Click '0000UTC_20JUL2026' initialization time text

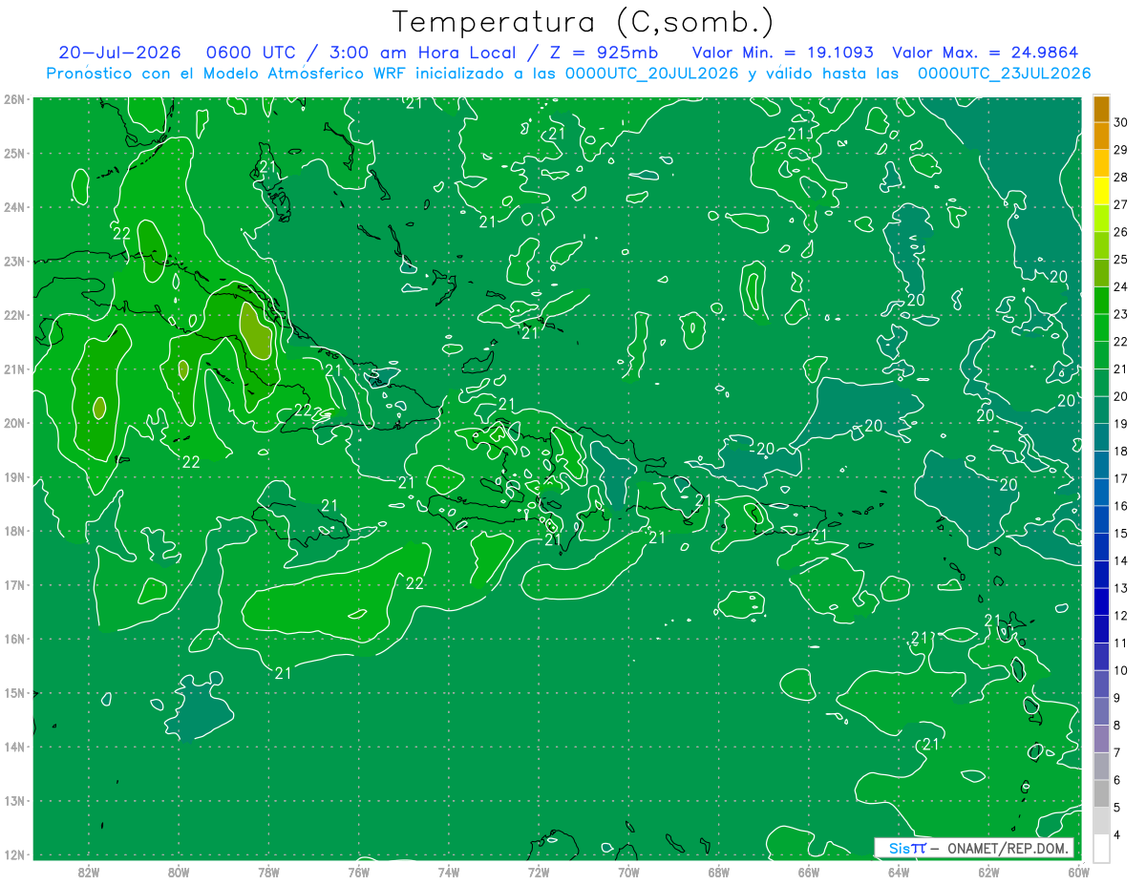[652, 74]
